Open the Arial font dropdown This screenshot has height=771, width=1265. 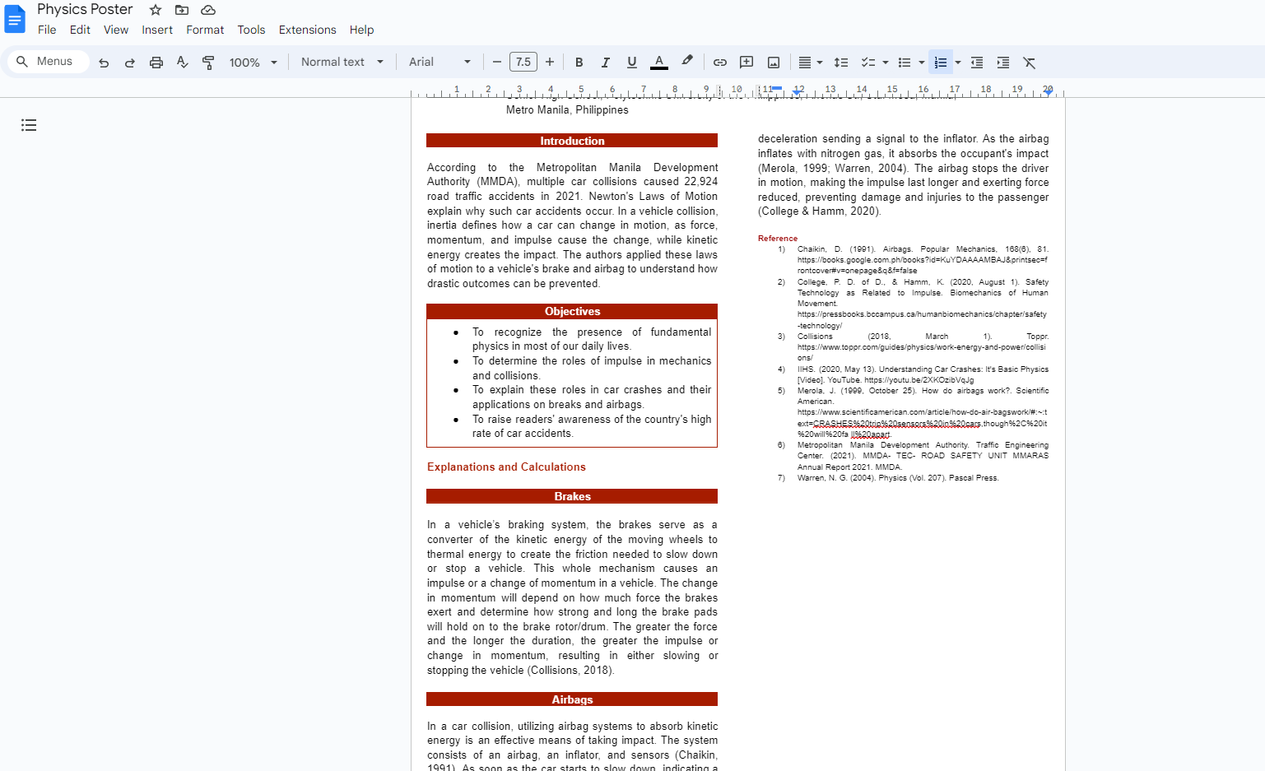[x=439, y=63]
